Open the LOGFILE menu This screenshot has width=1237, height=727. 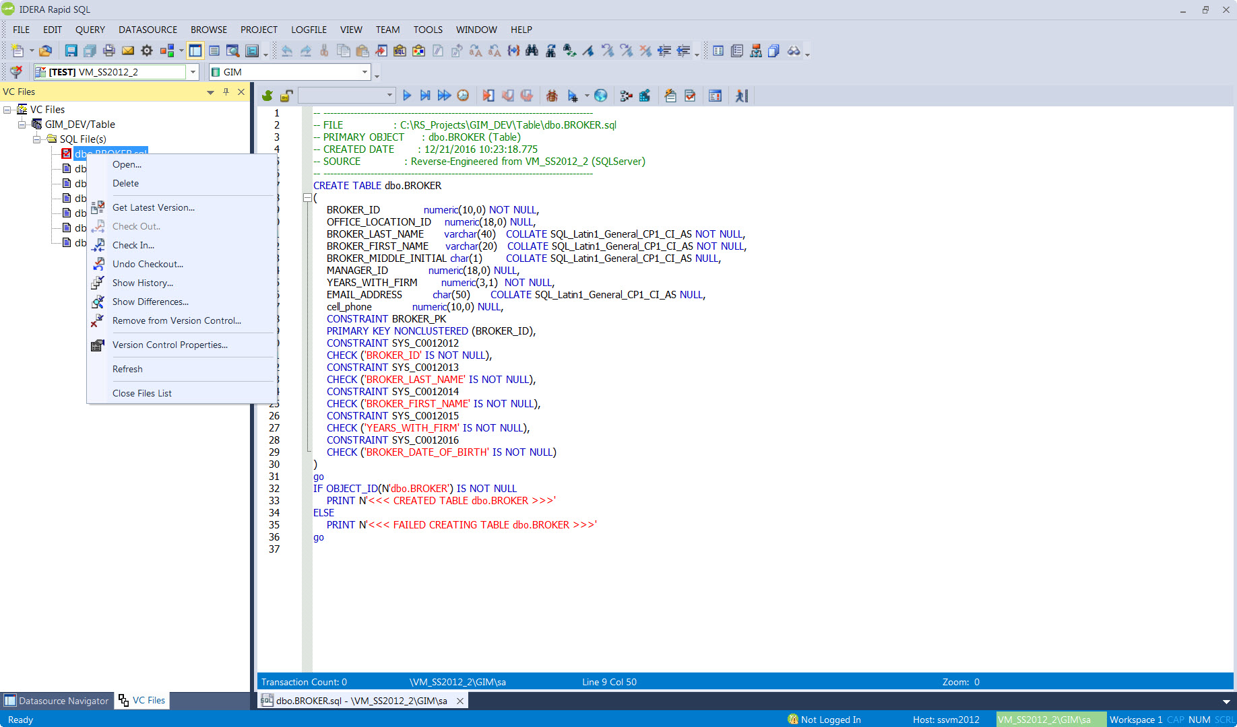pyautogui.click(x=309, y=30)
